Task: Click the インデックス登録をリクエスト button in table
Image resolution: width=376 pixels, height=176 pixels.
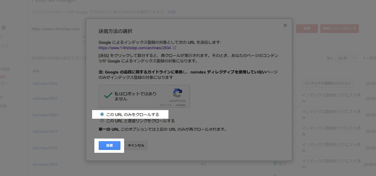Action: coord(327,84)
